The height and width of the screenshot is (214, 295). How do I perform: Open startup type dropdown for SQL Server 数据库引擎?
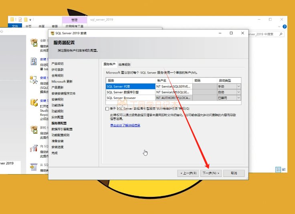(238, 92)
